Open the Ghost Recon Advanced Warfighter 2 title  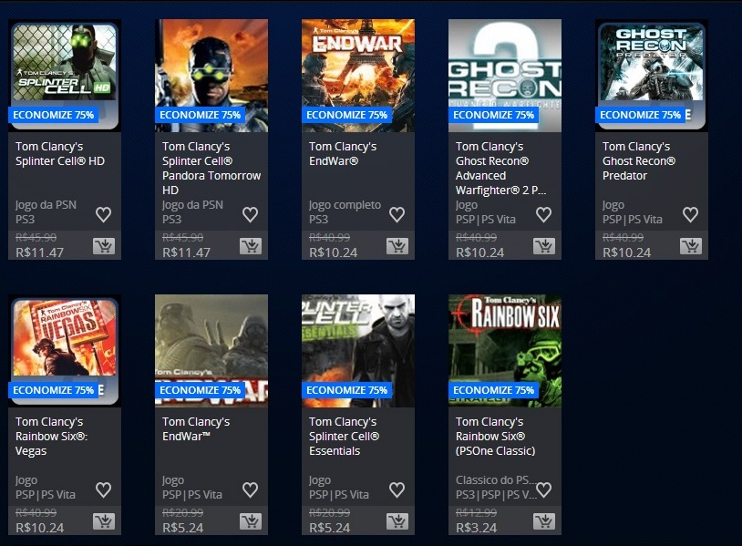pos(500,168)
